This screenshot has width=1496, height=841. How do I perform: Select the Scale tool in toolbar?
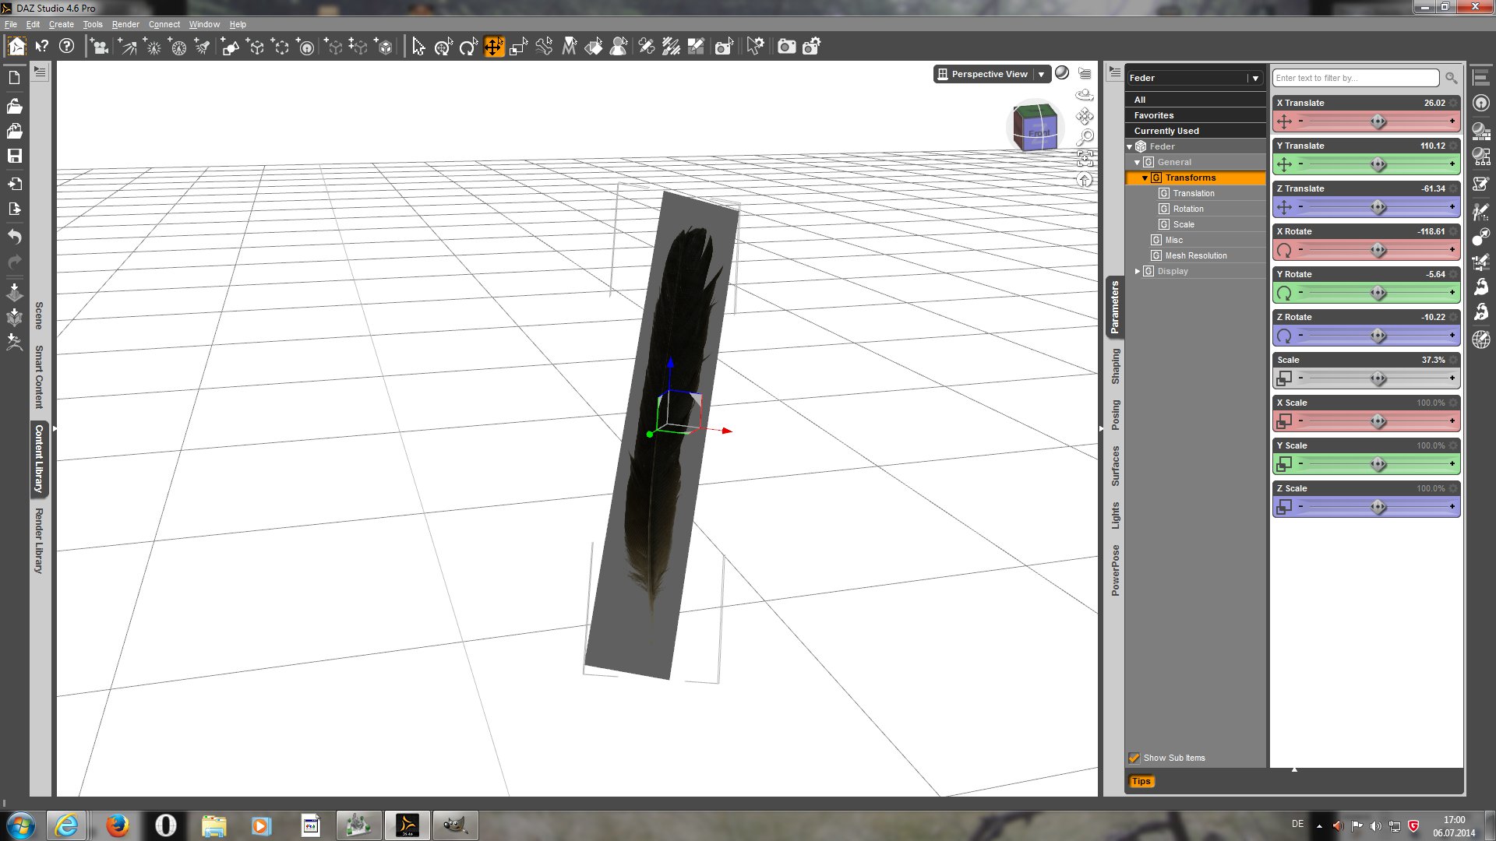click(518, 47)
